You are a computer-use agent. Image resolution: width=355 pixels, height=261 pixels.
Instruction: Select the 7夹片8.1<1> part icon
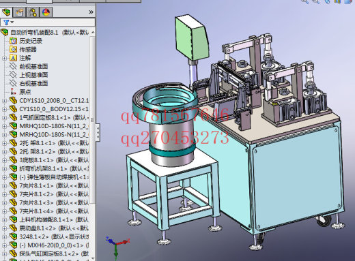click(13, 185)
